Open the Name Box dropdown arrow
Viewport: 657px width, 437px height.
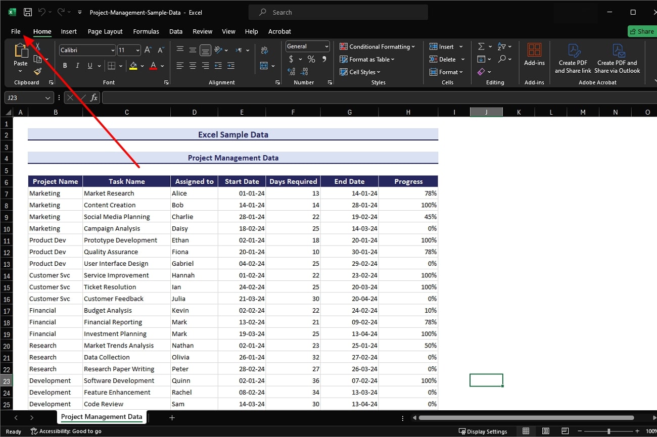click(48, 98)
